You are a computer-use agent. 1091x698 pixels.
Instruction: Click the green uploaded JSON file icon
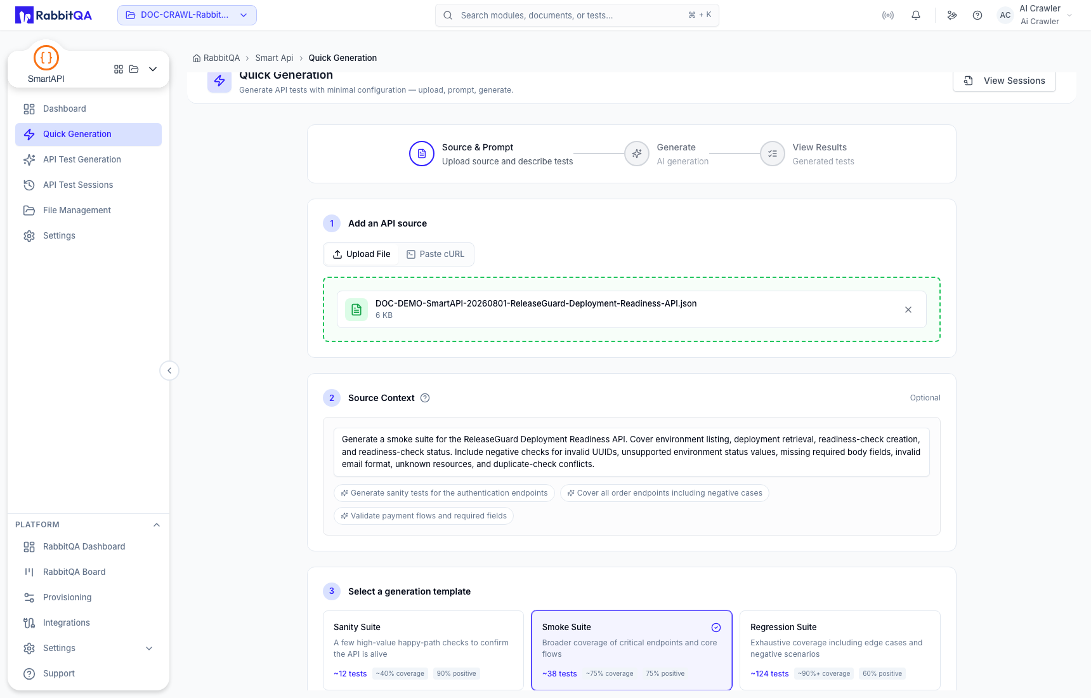point(356,310)
